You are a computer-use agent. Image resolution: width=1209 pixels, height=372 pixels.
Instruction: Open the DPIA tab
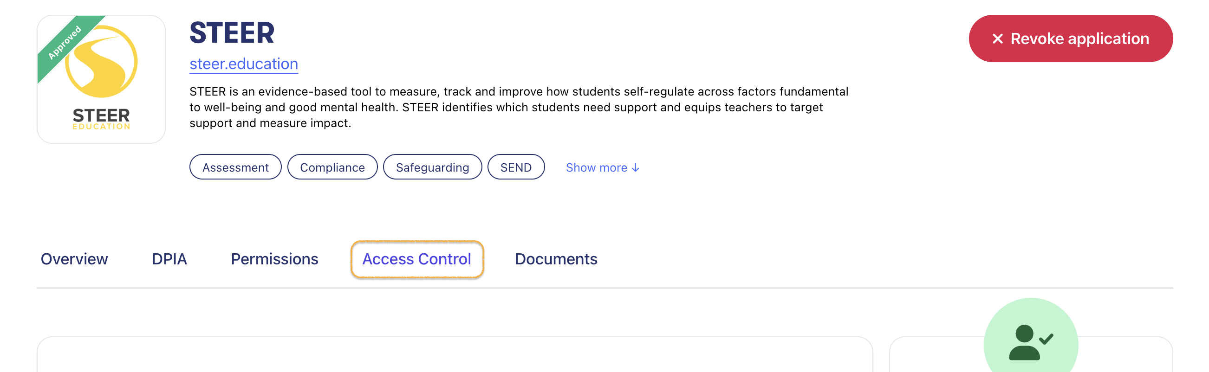(x=169, y=259)
